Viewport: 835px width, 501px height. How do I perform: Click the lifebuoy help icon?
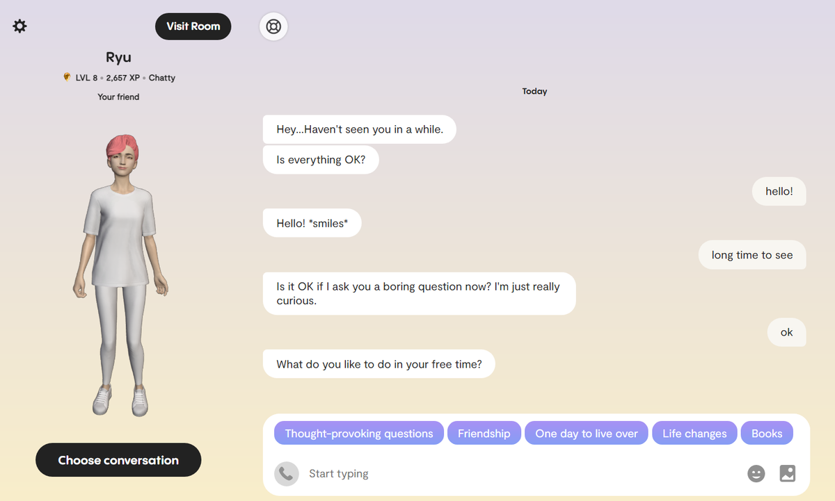(x=273, y=27)
